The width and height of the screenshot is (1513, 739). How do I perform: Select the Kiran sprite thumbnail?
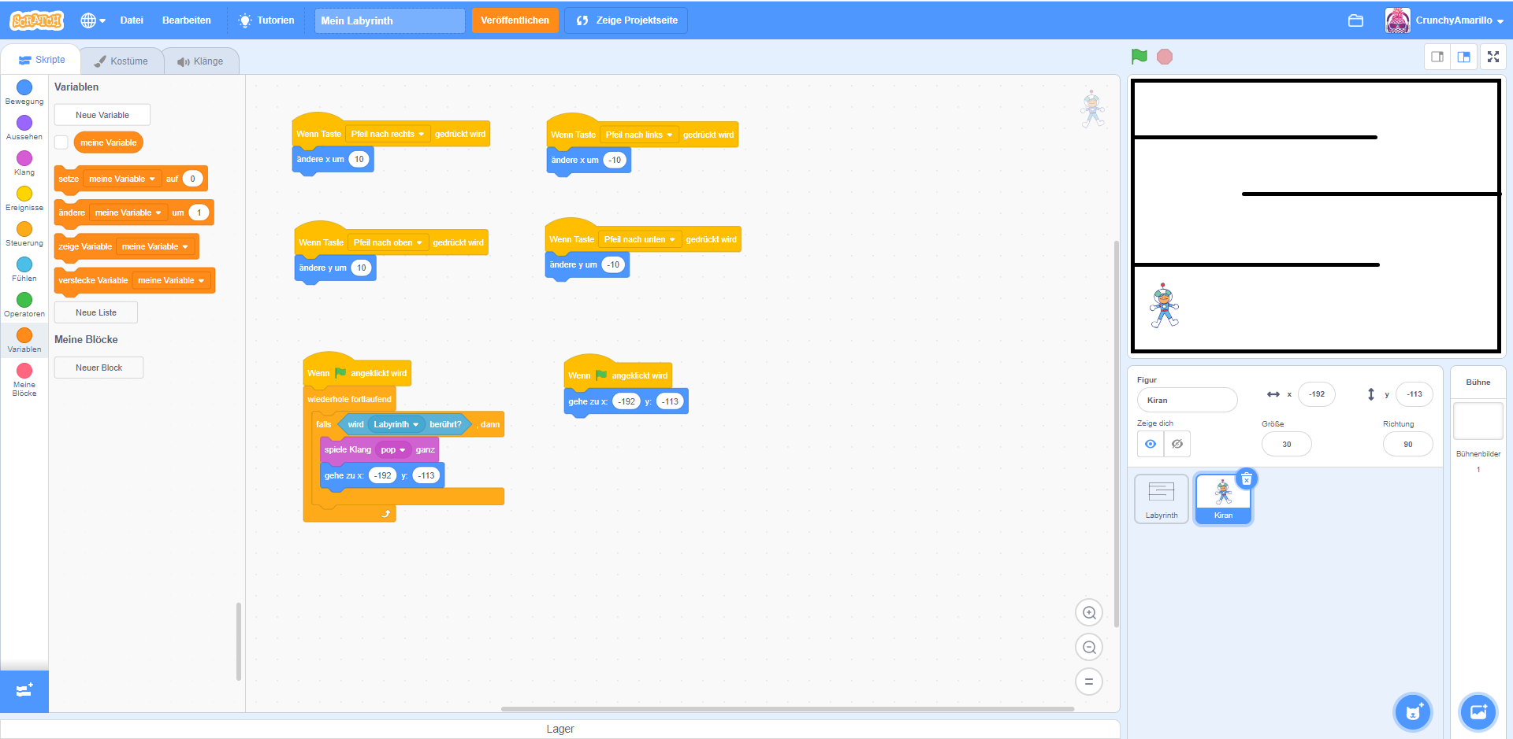pos(1223,498)
